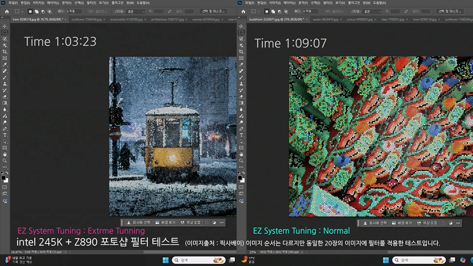Select the Eyedropper tool in left window

tap(5, 65)
